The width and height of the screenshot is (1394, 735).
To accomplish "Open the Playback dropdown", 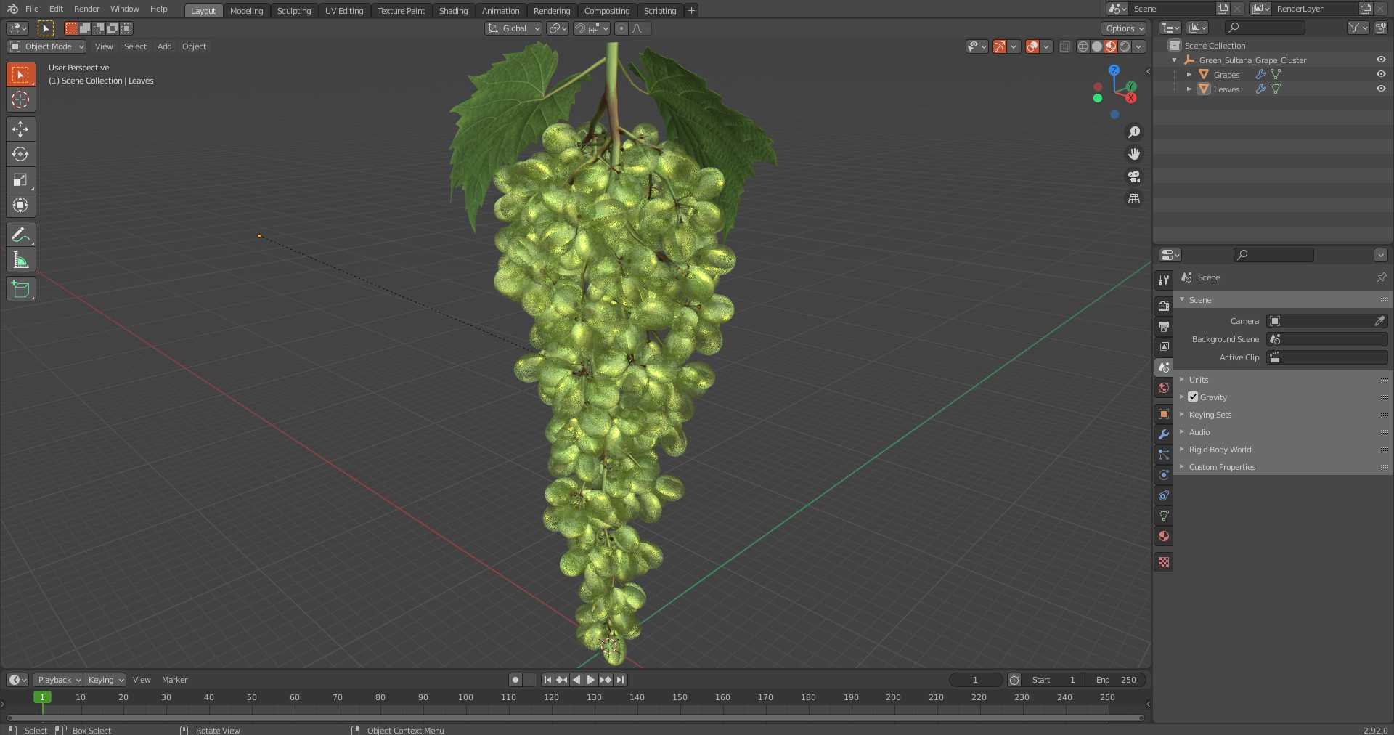I will click(57, 680).
